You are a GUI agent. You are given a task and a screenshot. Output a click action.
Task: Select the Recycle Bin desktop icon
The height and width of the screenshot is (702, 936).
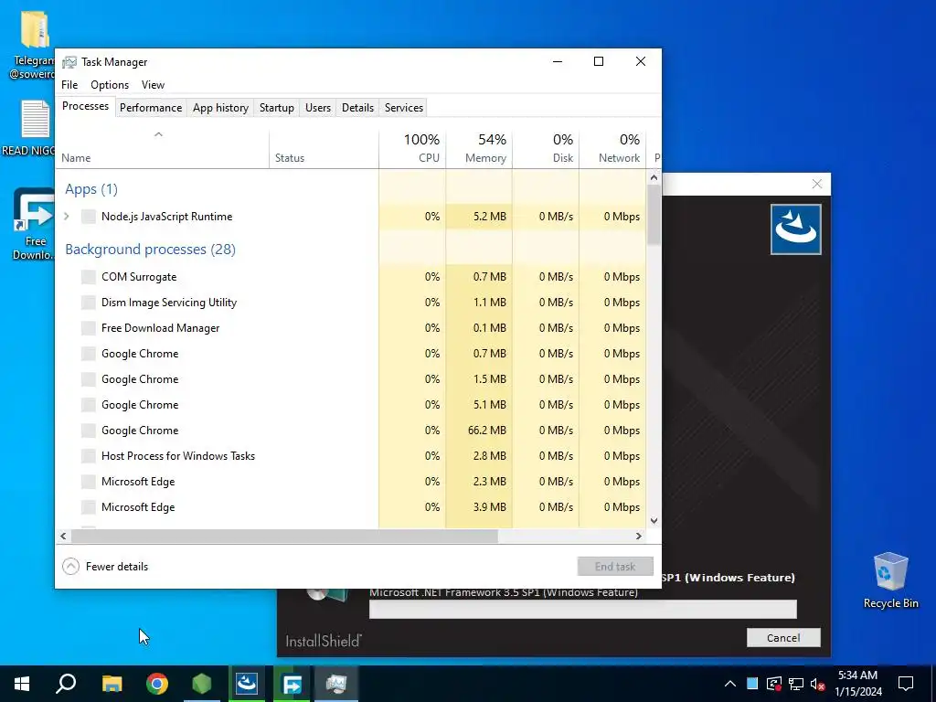click(x=890, y=580)
